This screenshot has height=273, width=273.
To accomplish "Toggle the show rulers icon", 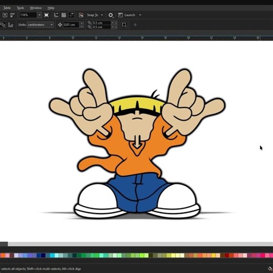I will [x=56, y=15].
